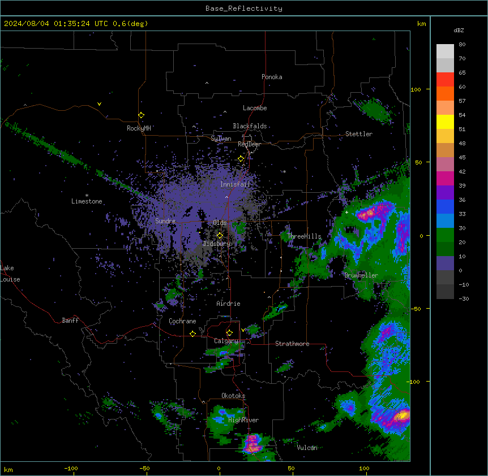The image size is (488, 476).
Task: Pick the darkest grey -30 to -10 dBZ legend swatch
Action: pos(445,292)
